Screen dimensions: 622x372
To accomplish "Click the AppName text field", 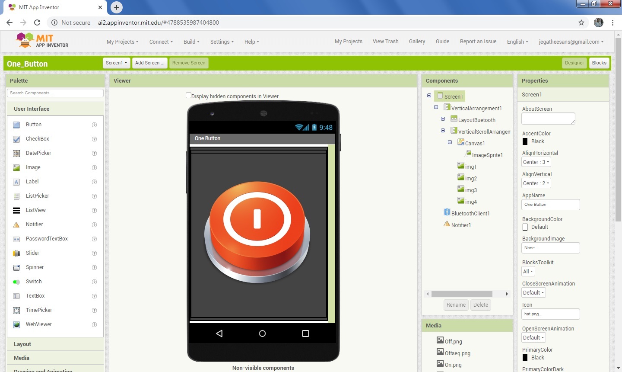I will (x=551, y=205).
